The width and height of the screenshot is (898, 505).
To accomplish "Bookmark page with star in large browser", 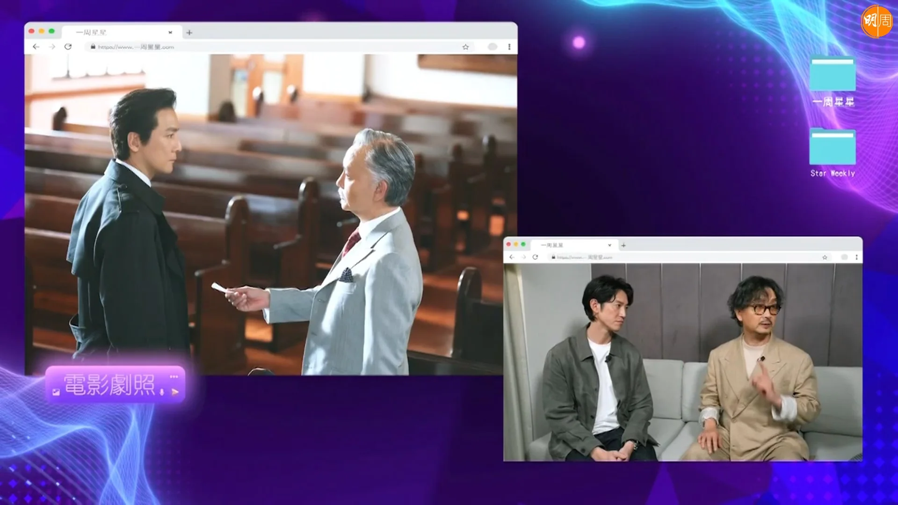I will 465,47.
